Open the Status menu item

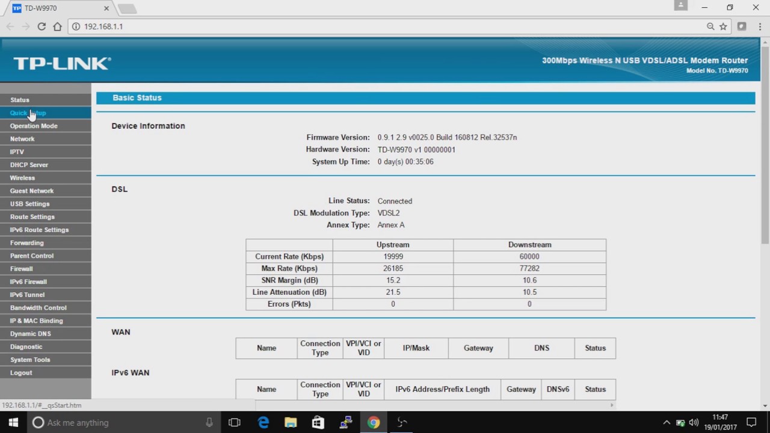46,100
